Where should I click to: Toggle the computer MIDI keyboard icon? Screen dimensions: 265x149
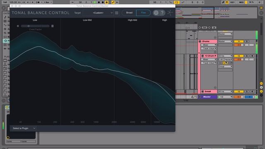(227, 2)
